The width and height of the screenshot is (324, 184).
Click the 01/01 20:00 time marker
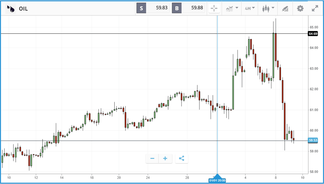coord(217,180)
